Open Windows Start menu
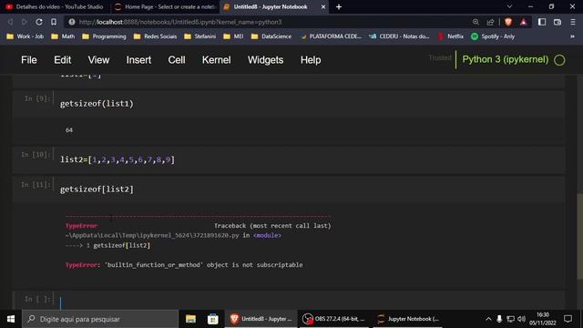The height and width of the screenshot is (328, 583). 11,319
